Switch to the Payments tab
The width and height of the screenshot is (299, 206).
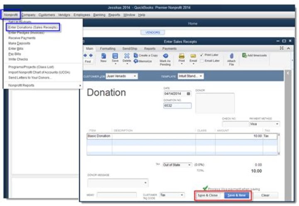coord(169,49)
